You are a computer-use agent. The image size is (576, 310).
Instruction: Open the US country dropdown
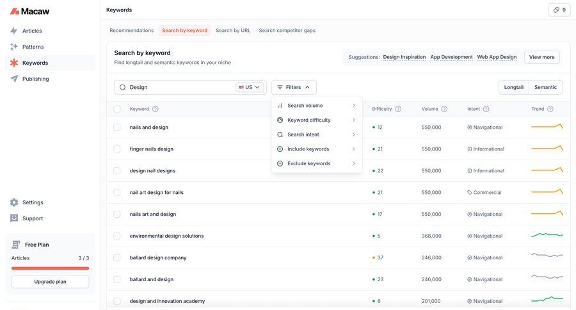coord(250,87)
